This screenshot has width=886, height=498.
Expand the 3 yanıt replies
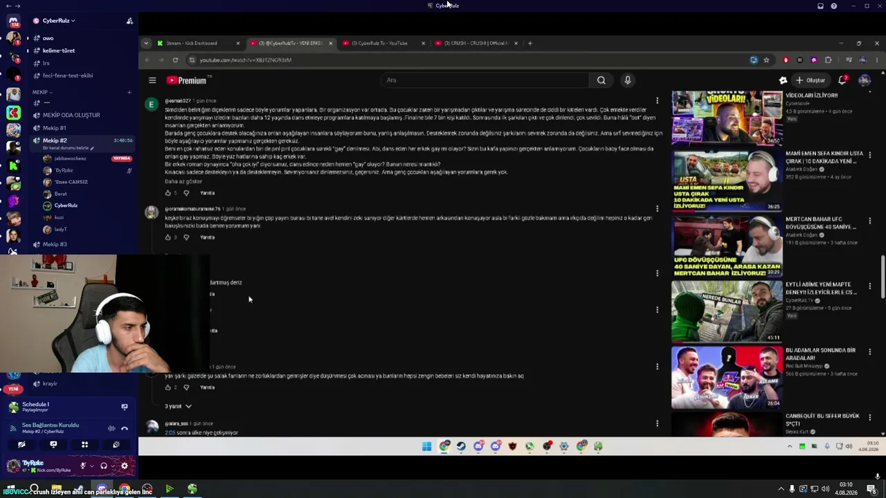[178, 406]
